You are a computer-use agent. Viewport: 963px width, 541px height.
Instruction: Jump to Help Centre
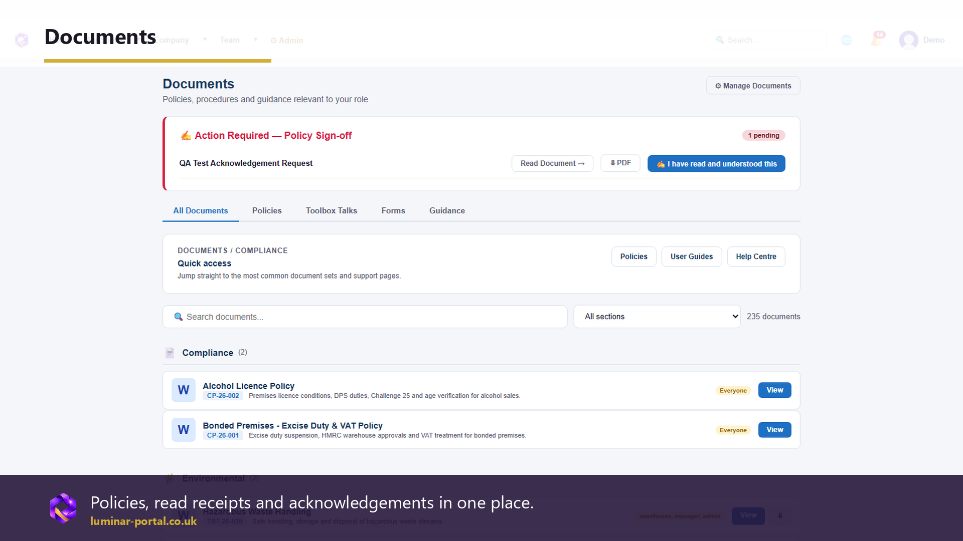pyautogui.click(x=756, y=256)
